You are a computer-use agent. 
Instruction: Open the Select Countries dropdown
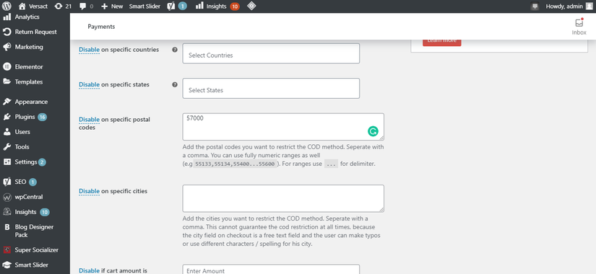tap(271, 53)
